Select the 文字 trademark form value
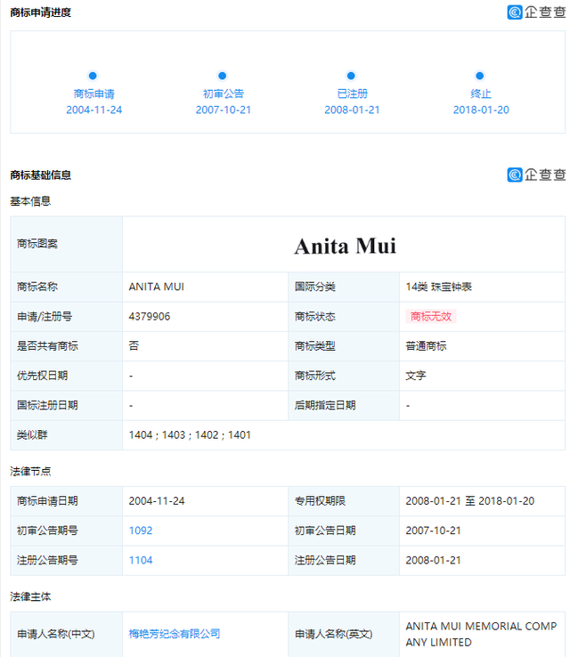This screenshot has width=570, height=657. [x=416, y=376]
